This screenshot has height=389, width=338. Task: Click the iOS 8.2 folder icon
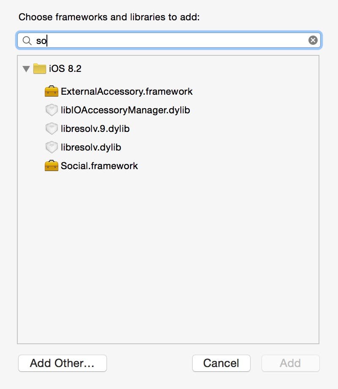(40, 69)
